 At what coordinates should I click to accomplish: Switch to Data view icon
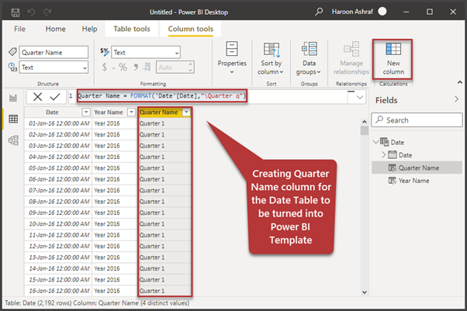13,119
